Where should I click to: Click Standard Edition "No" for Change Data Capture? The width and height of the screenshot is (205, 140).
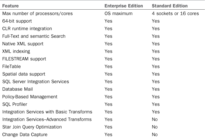[155, 135]
